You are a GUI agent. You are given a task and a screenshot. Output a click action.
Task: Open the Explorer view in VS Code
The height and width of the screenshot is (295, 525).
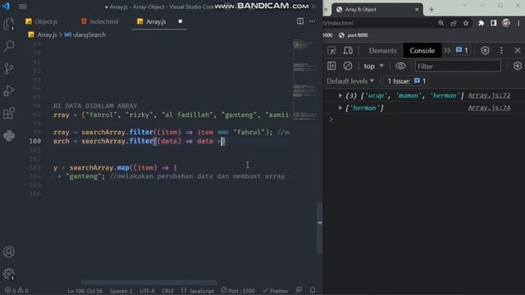coord(9,25)
